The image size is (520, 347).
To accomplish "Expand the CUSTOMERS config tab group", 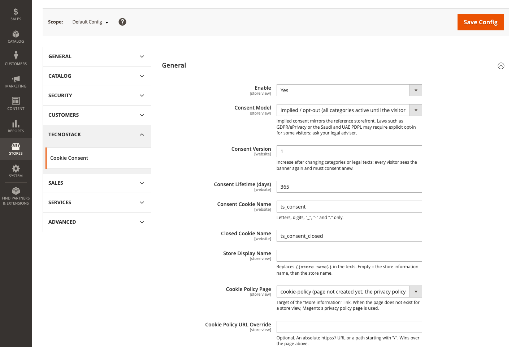I will pyautogui.click(x=97, y=115).
